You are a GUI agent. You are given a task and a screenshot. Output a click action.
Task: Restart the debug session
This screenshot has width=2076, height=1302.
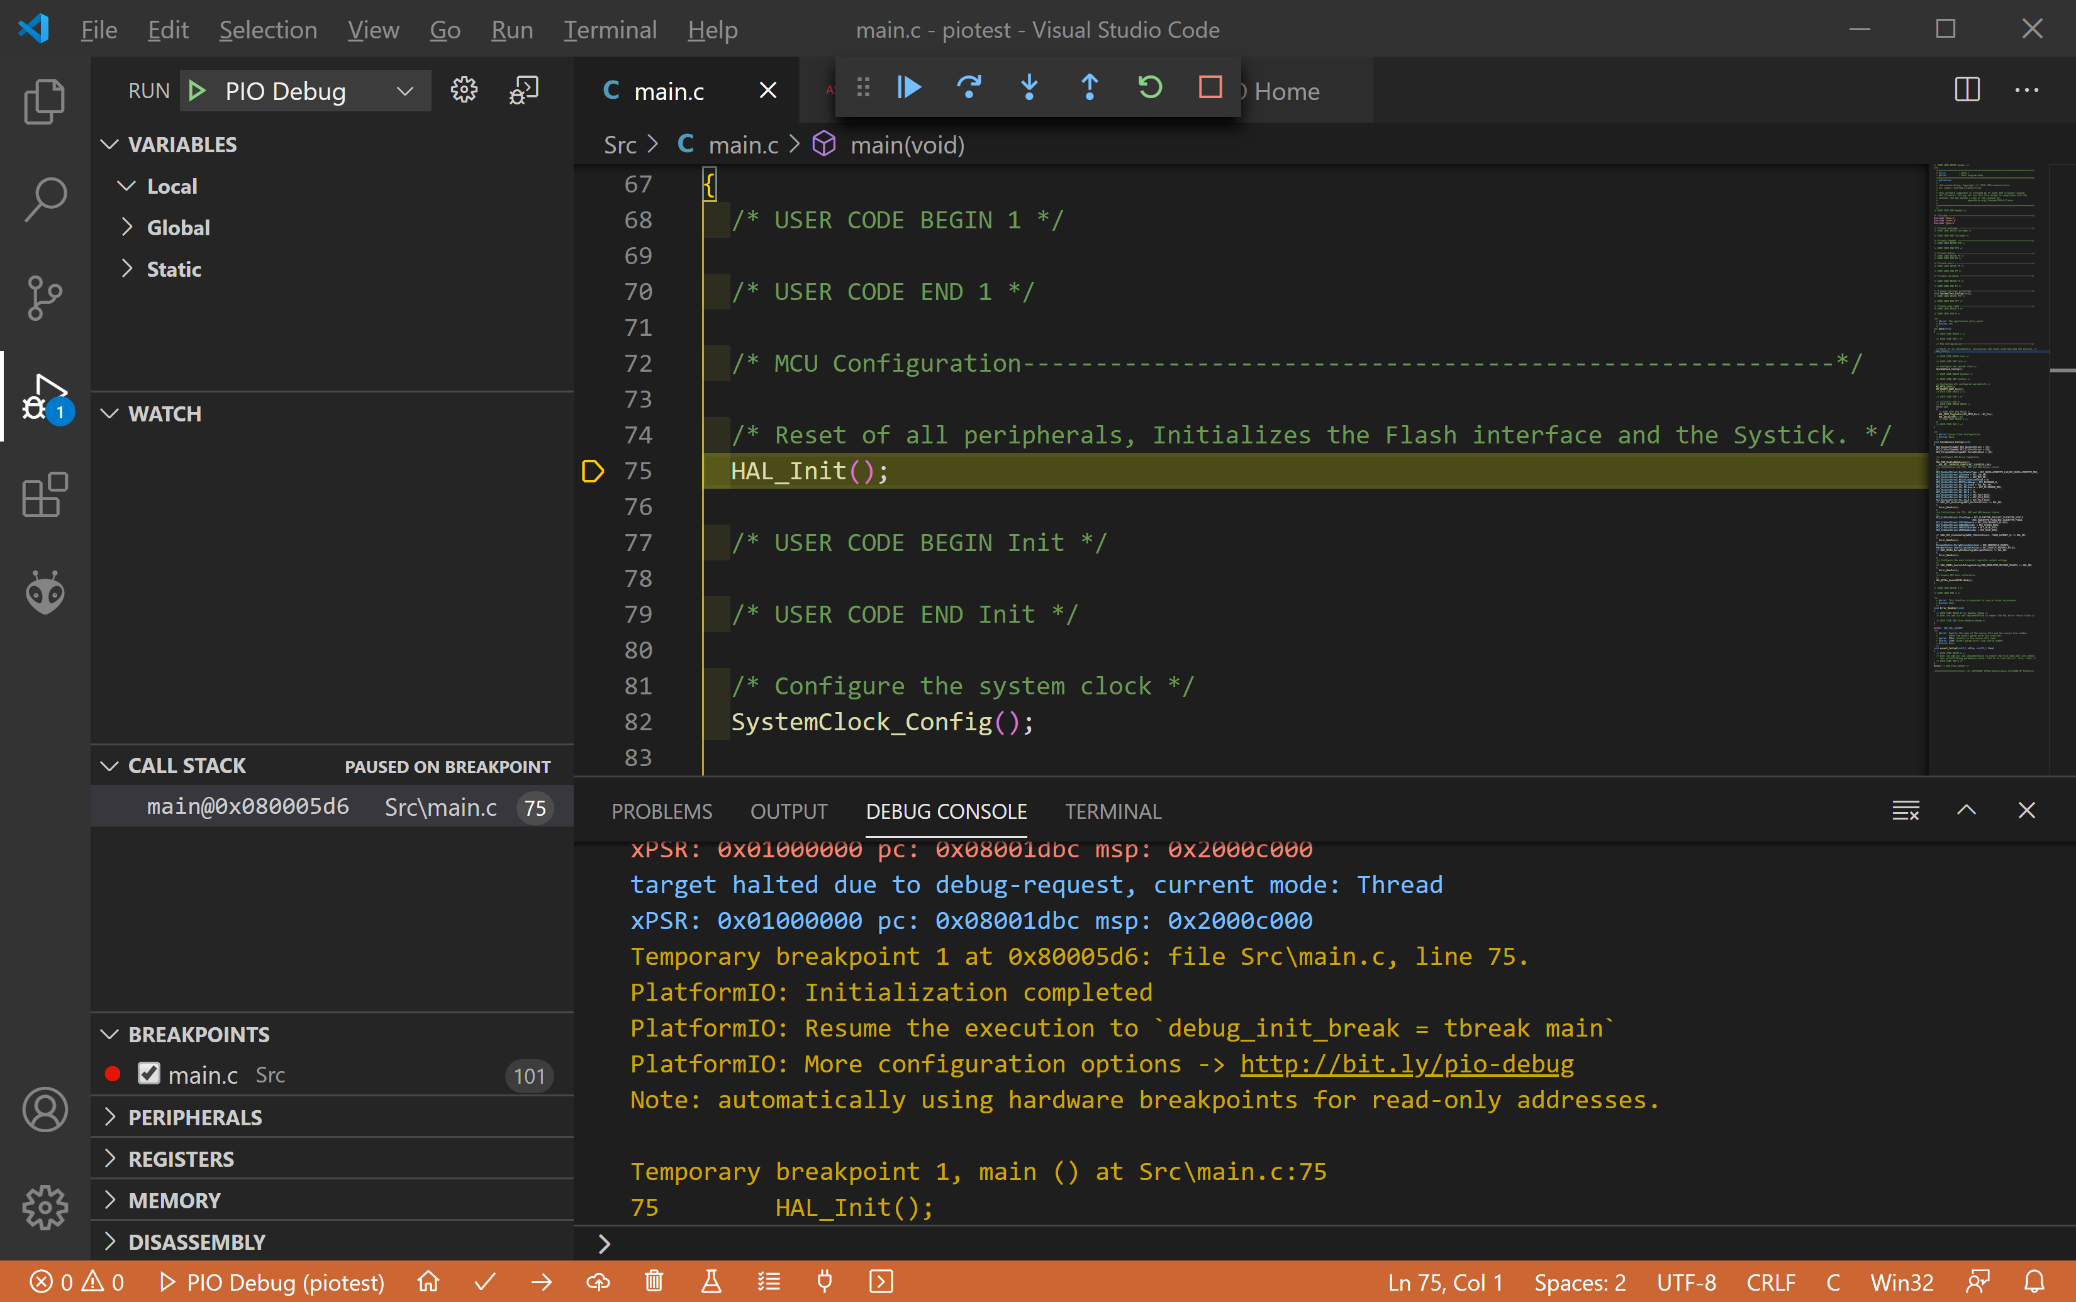point(1151,87)
